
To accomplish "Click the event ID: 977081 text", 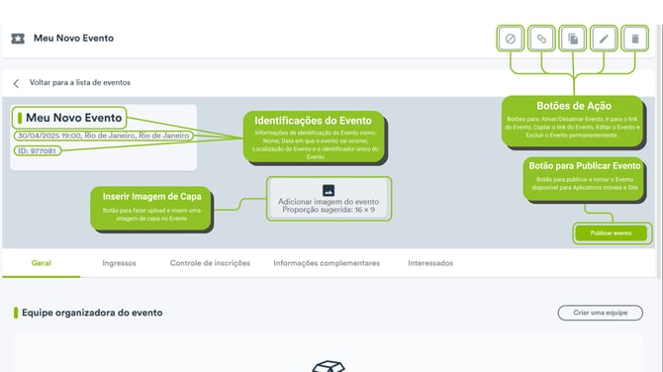I will pos(37,151).
